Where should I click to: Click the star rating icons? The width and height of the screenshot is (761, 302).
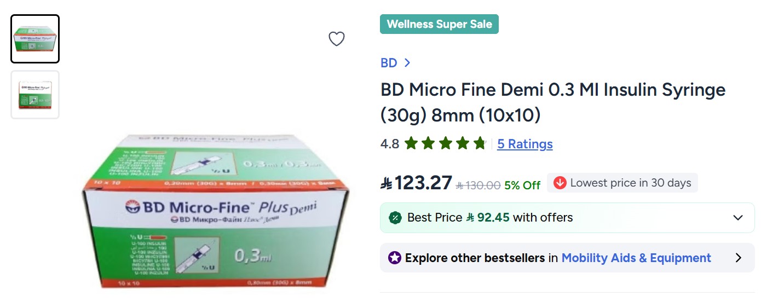pos(445,144)
